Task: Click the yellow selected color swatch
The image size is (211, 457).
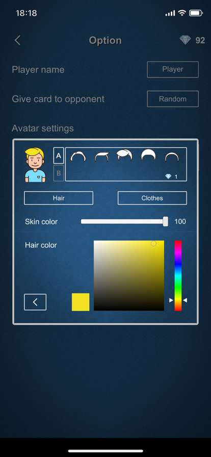Action: tap(81, 302)
